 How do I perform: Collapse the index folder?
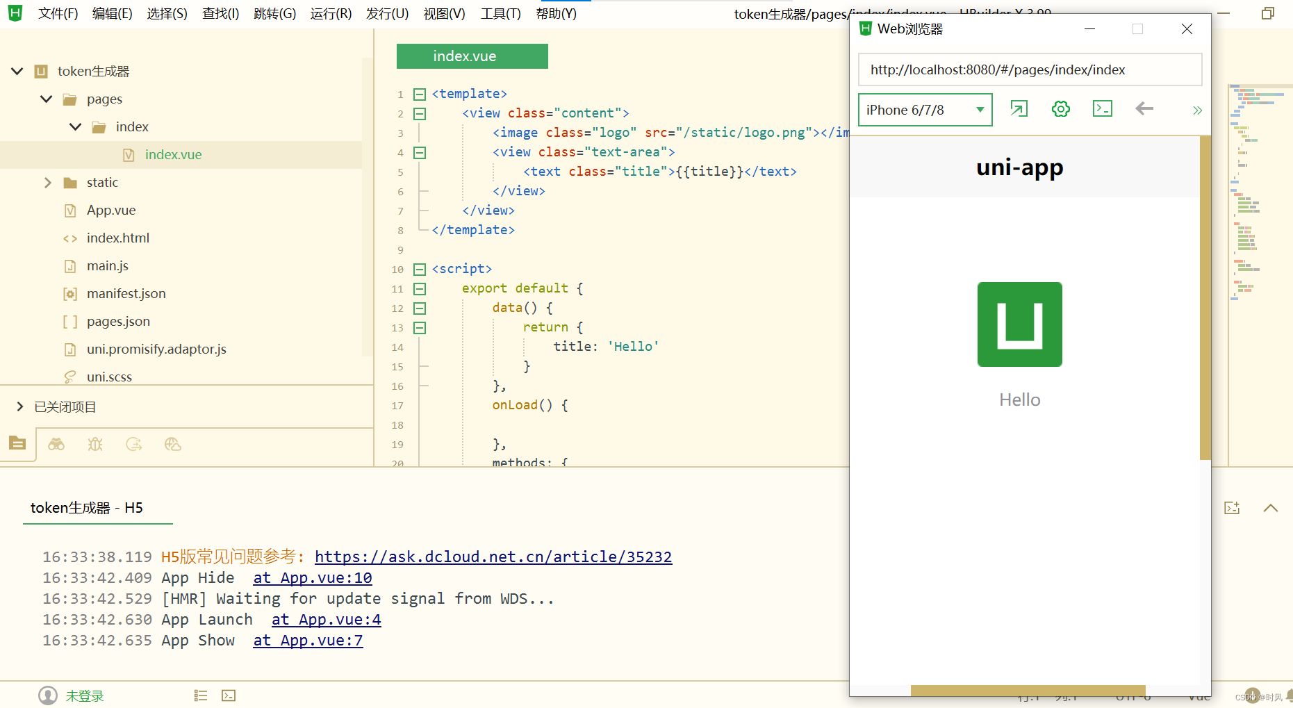(76, 126)
